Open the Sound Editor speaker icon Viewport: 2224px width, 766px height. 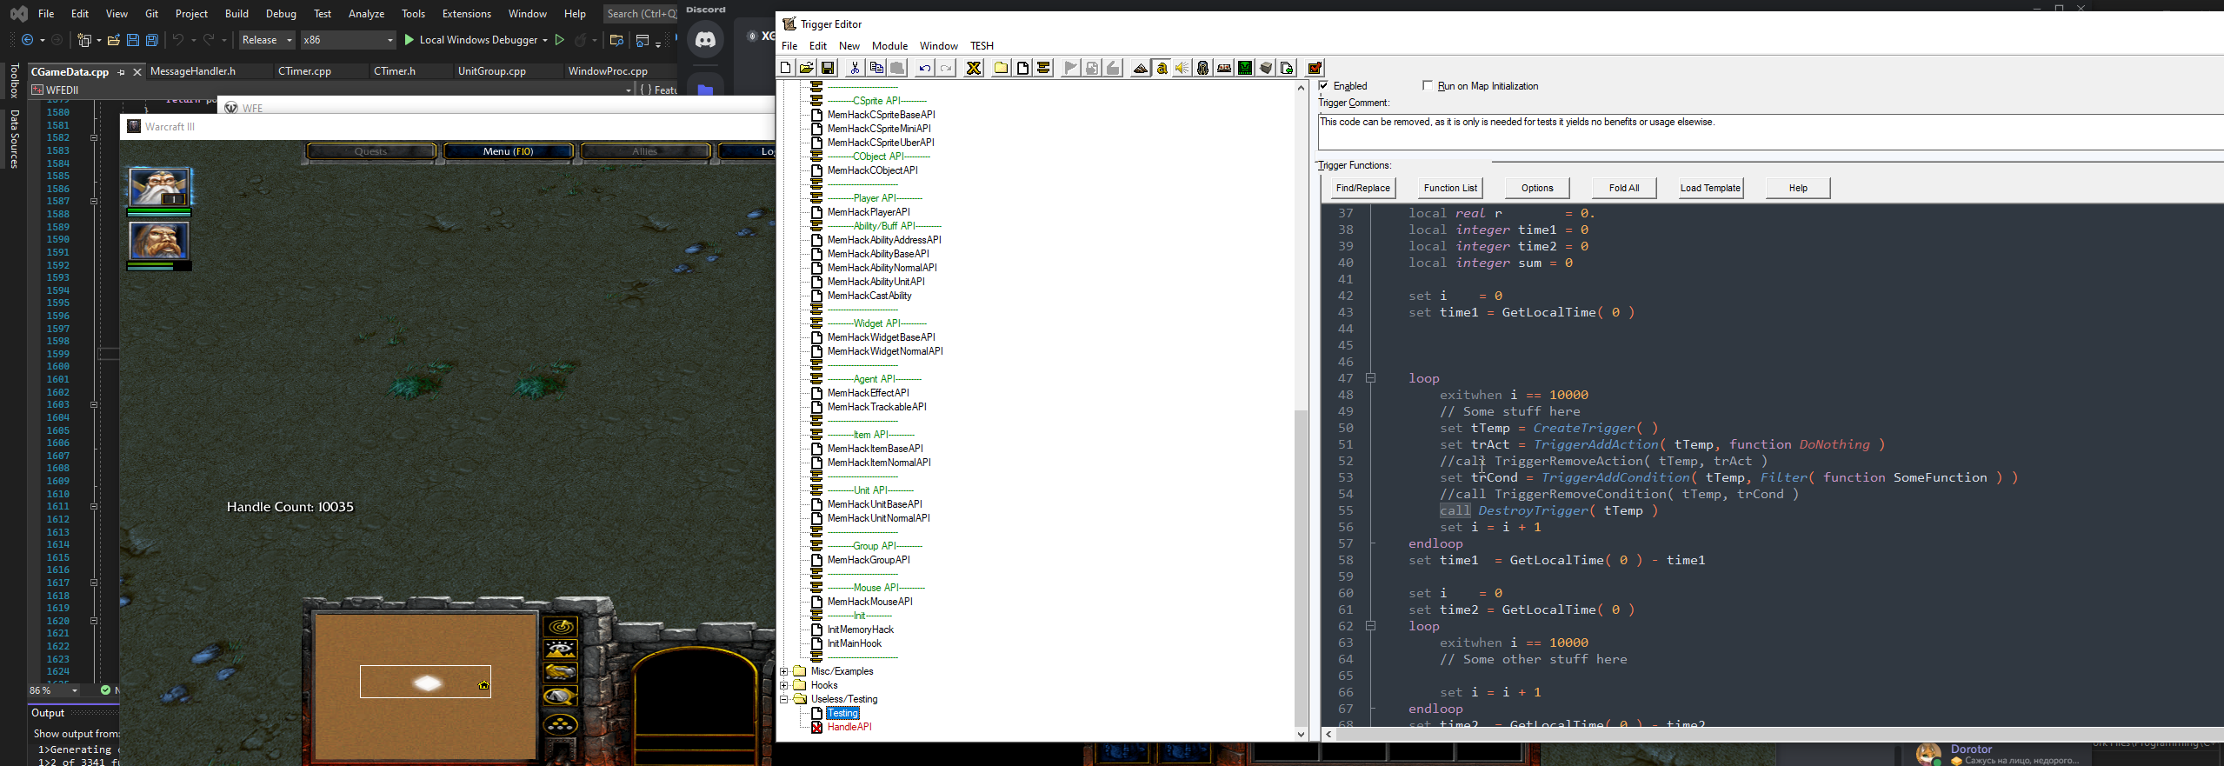[1182, 68]
